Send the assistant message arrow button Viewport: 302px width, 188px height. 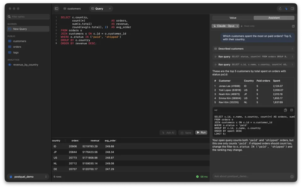(292, 176)
